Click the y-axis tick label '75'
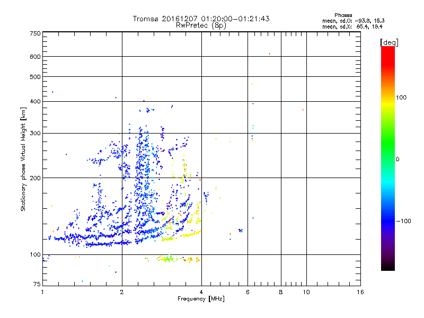This screenshot has height=318, width=424. 37,284
